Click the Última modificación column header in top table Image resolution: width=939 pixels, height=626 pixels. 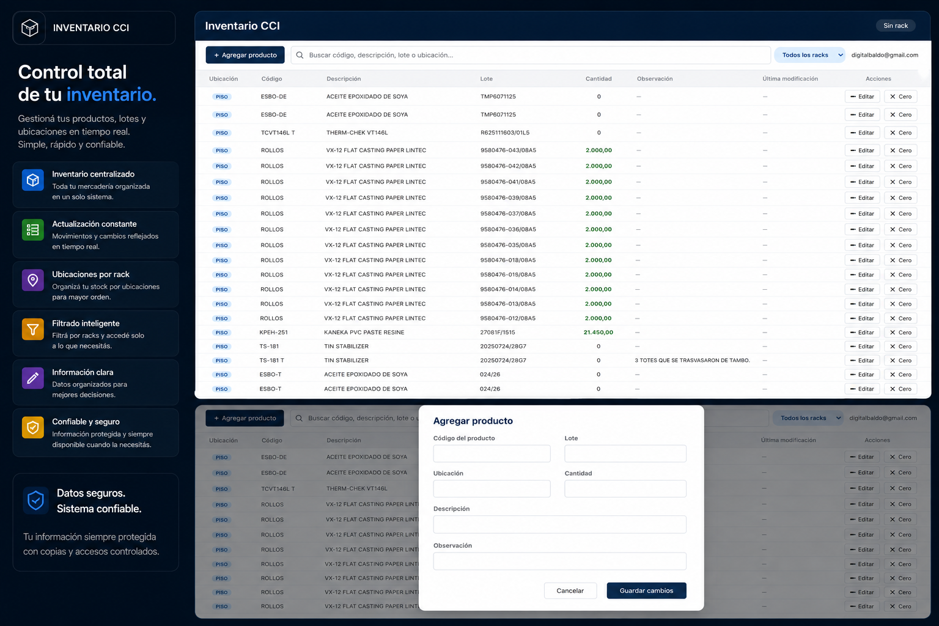point(790,79)
